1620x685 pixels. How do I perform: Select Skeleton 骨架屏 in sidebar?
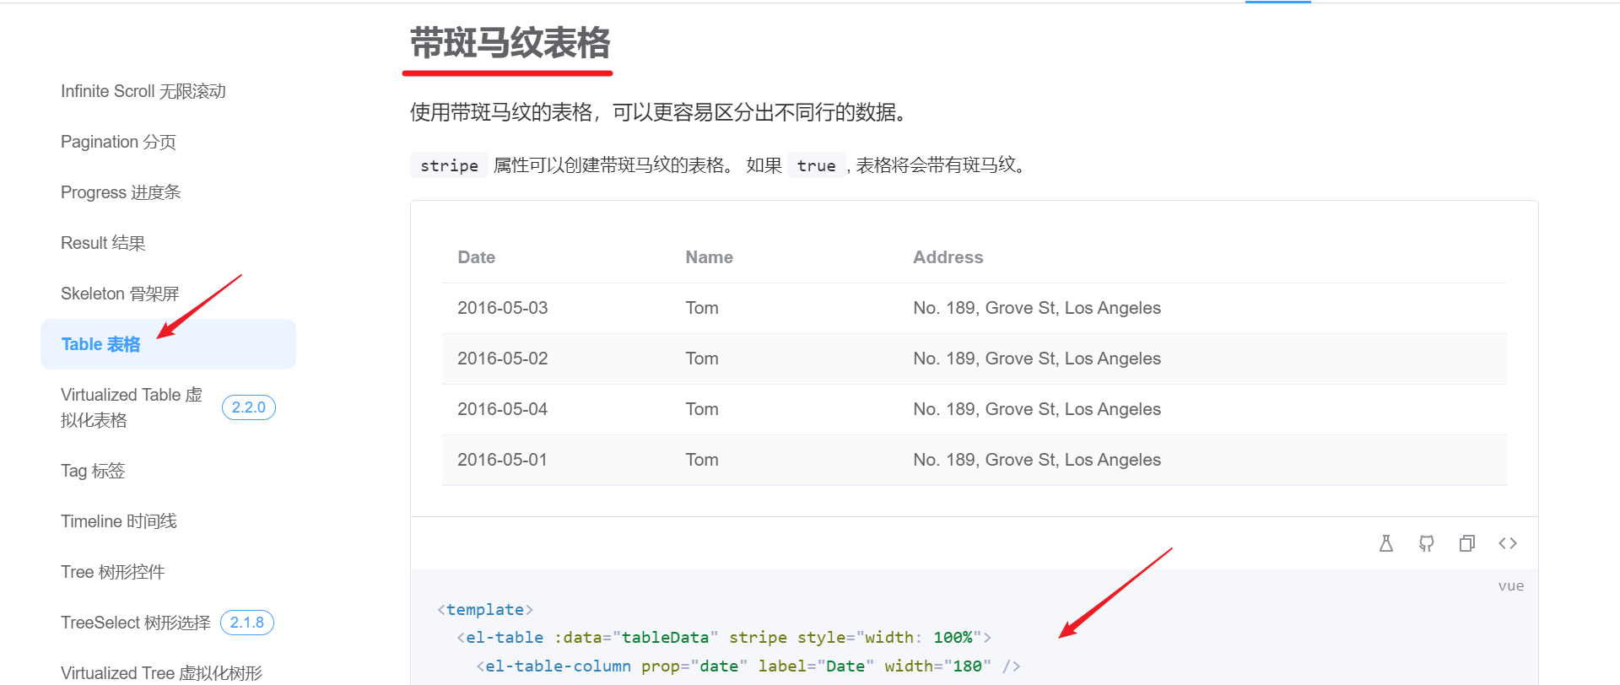[120, 294]
